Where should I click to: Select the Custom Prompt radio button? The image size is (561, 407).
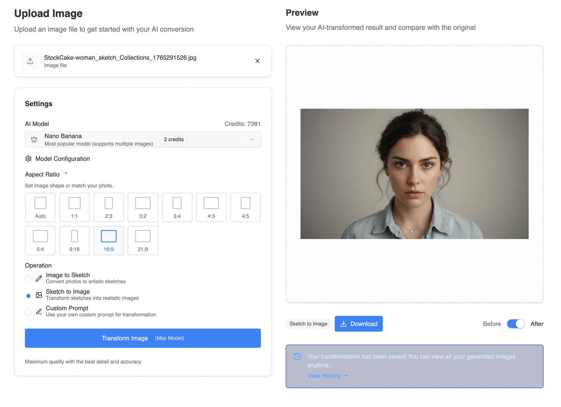pos(28,312)
